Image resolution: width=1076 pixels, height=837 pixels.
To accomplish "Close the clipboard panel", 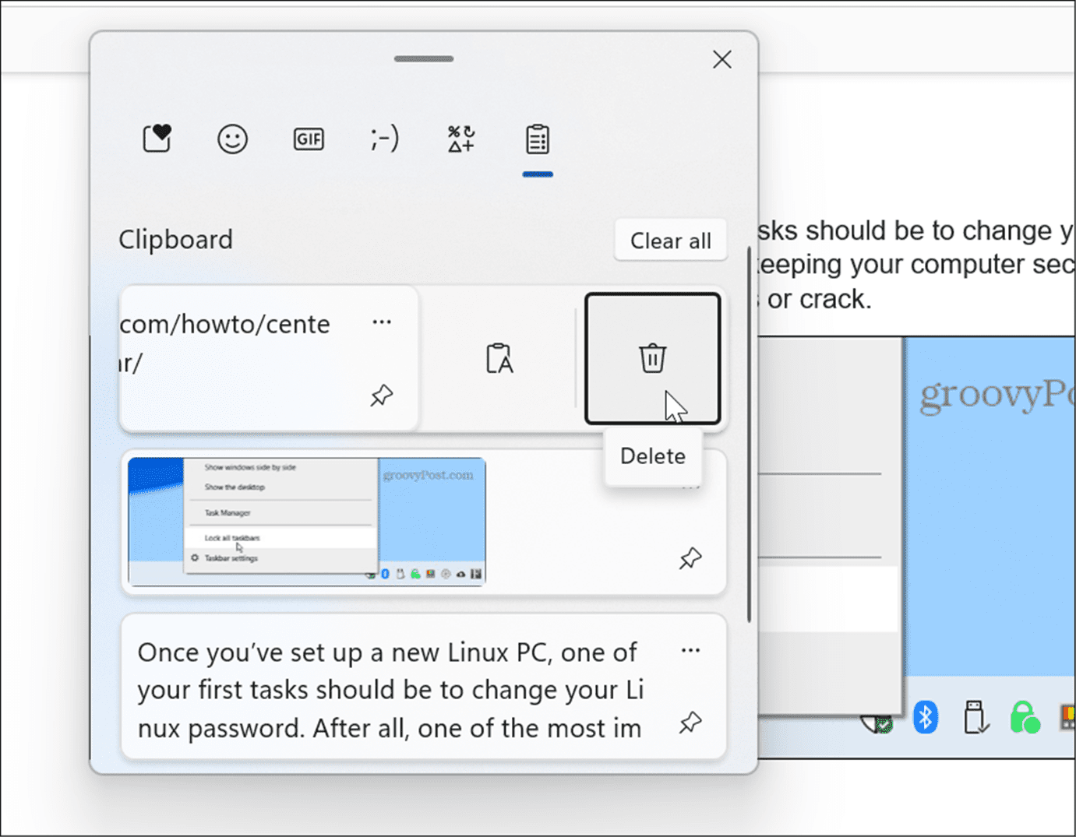I will [x=721, y=59].
